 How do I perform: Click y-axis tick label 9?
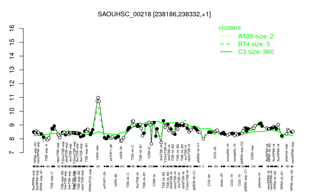click(12, 125)
